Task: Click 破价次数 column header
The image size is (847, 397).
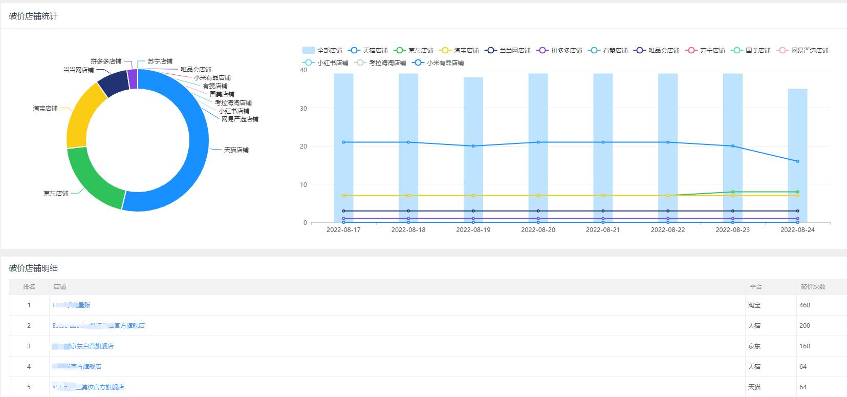Action: 813,286
